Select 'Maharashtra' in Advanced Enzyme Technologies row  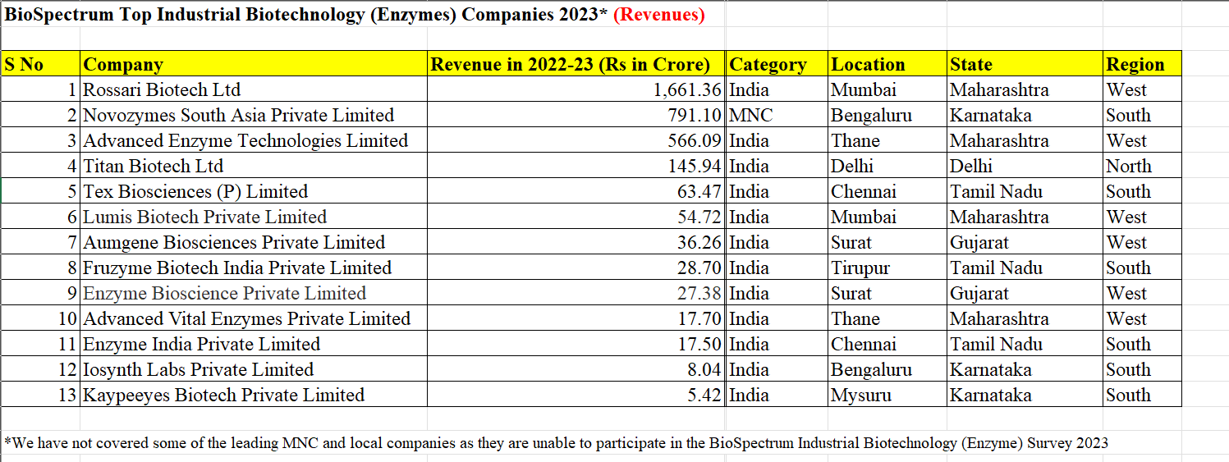click(x=1025, y=140)
